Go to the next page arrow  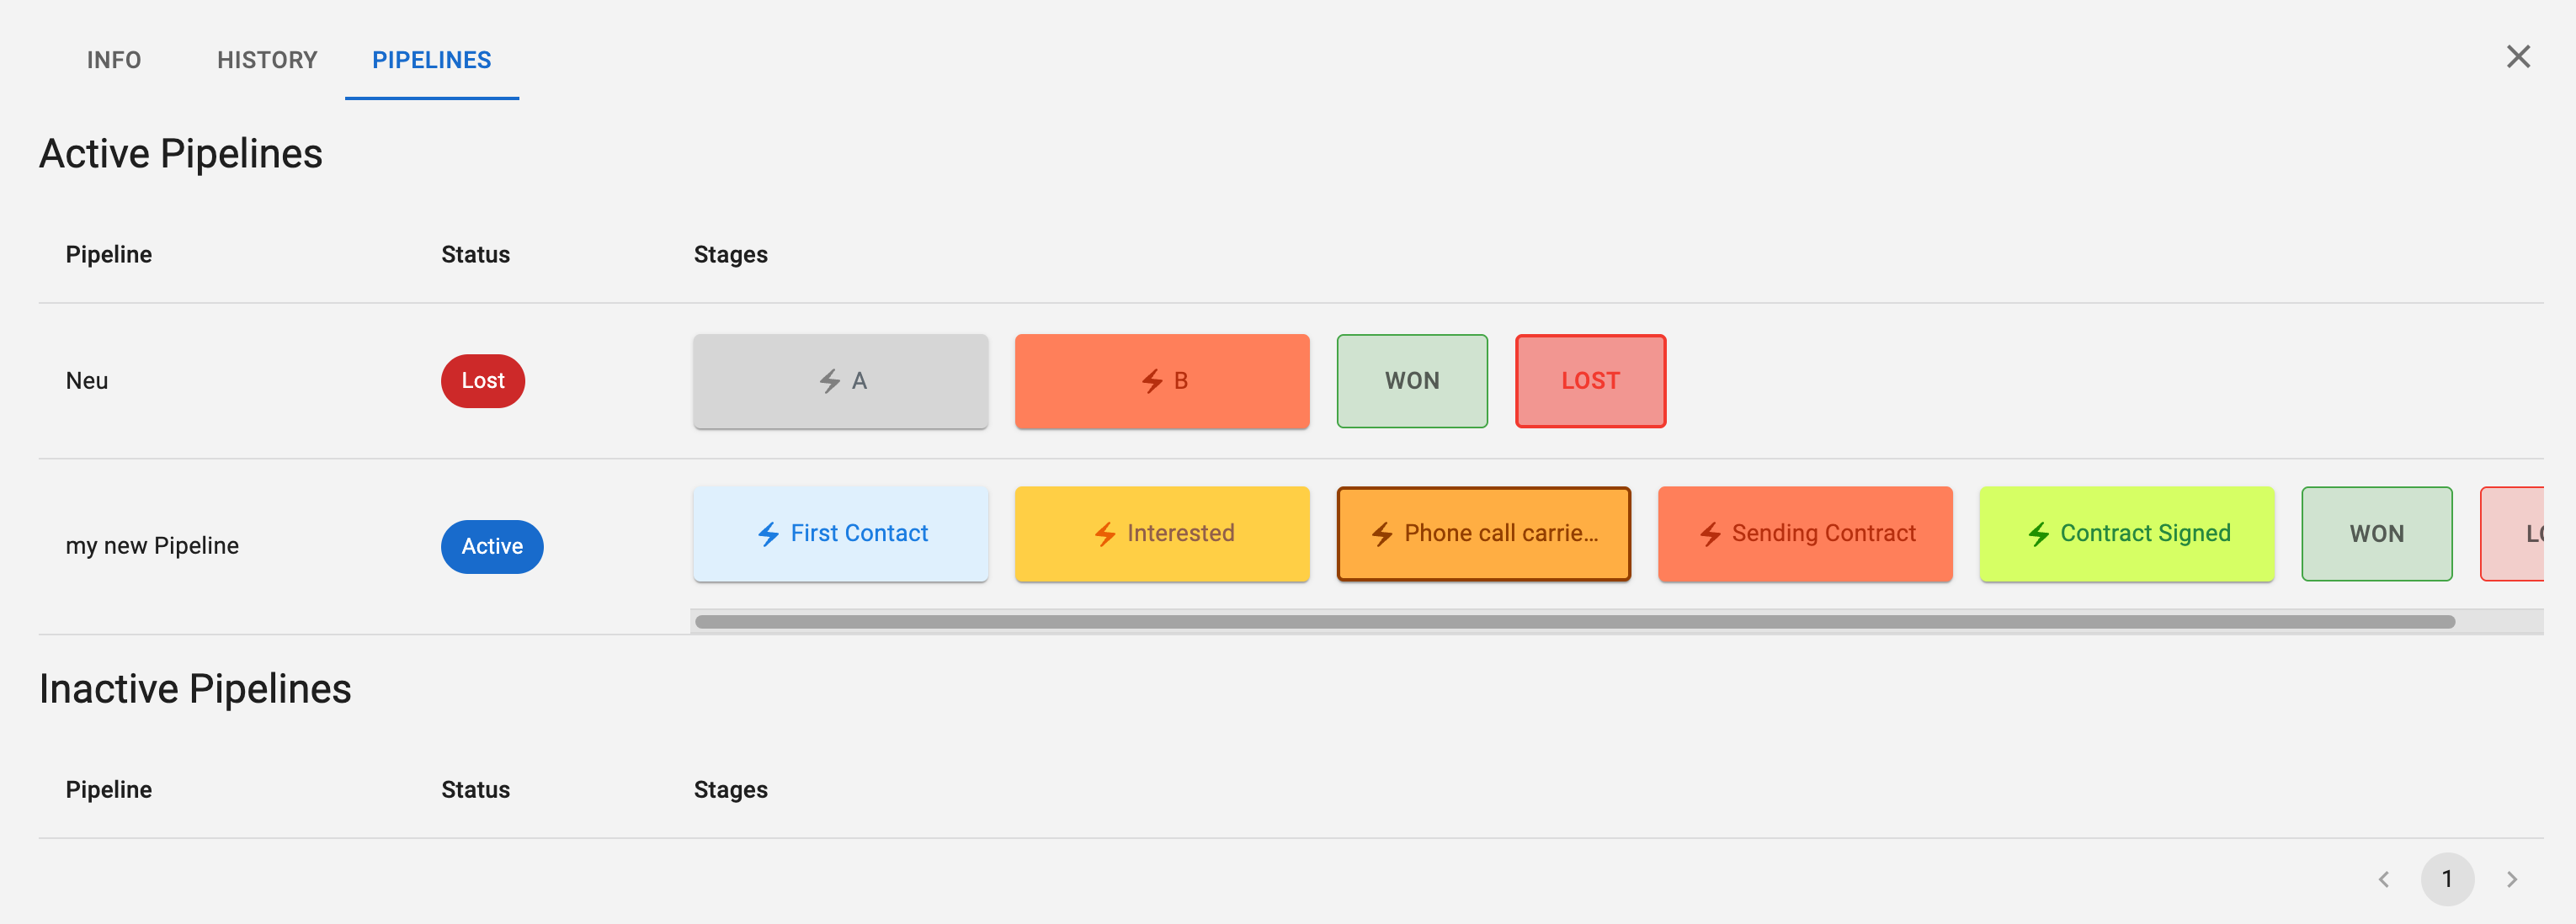2511,879
